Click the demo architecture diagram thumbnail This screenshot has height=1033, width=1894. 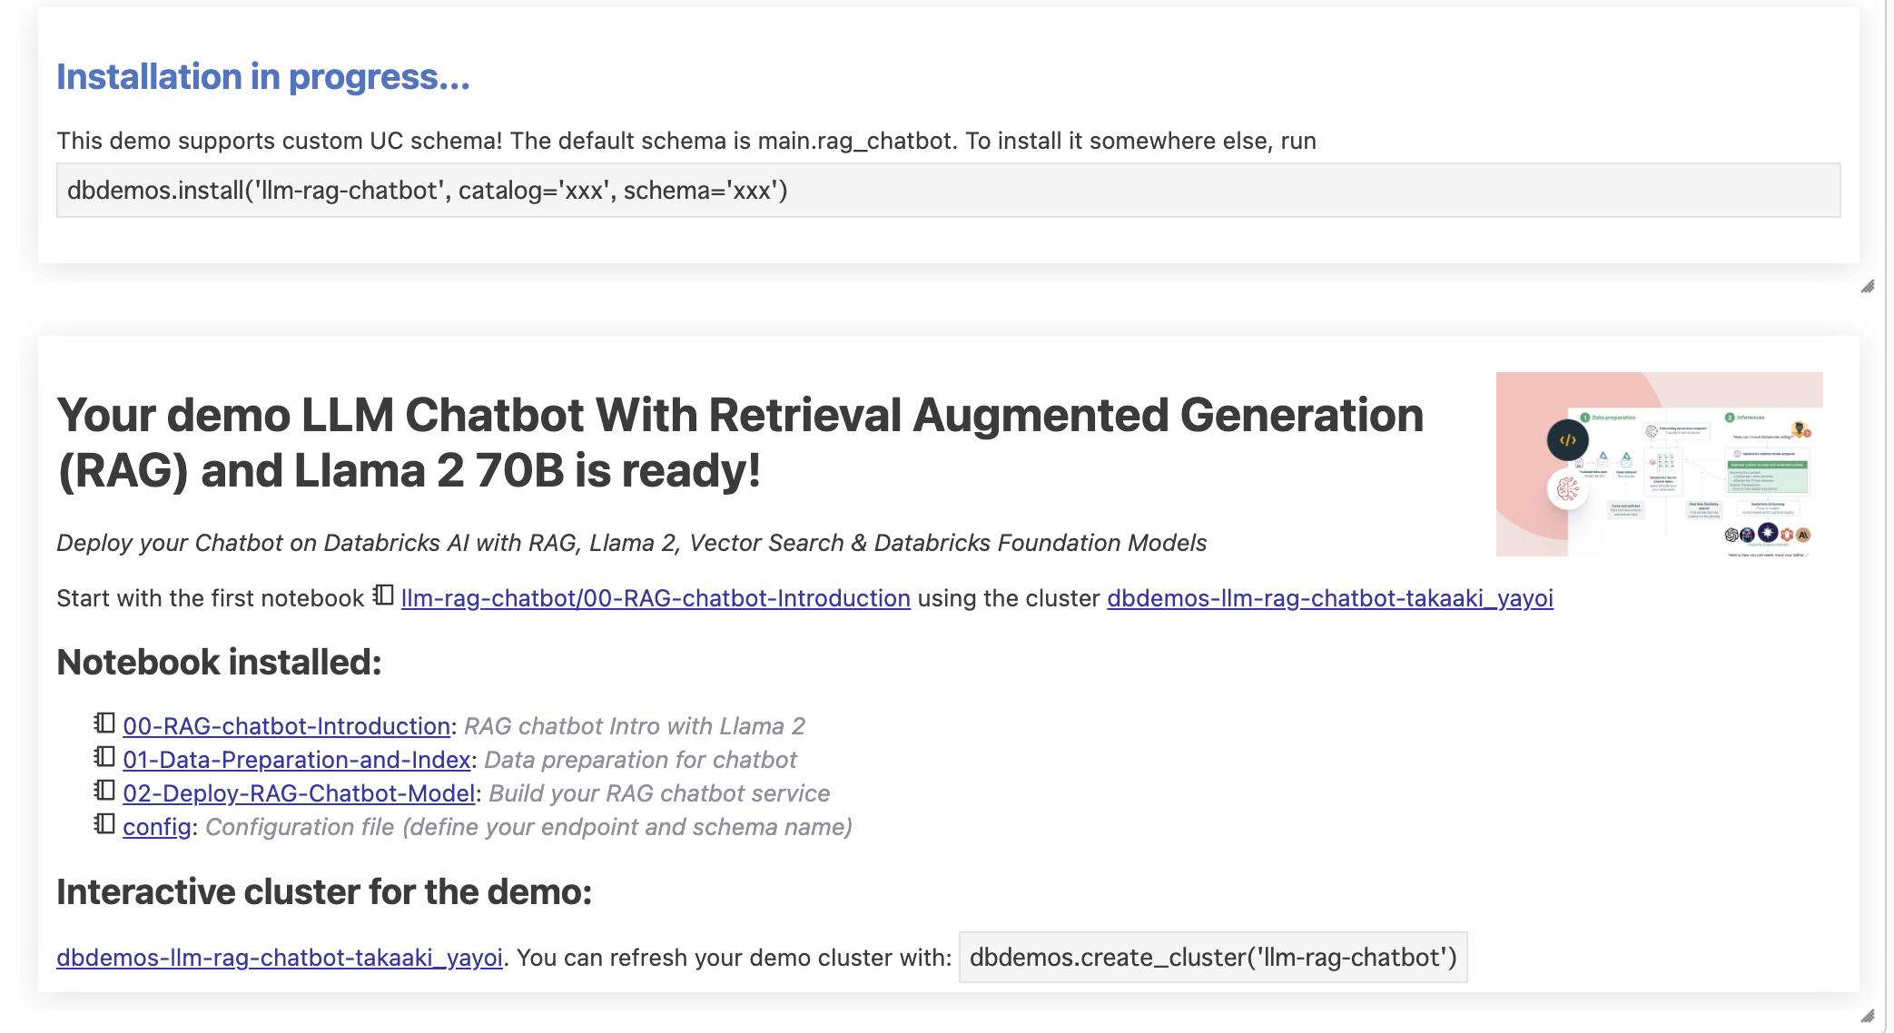(1660, 463)
